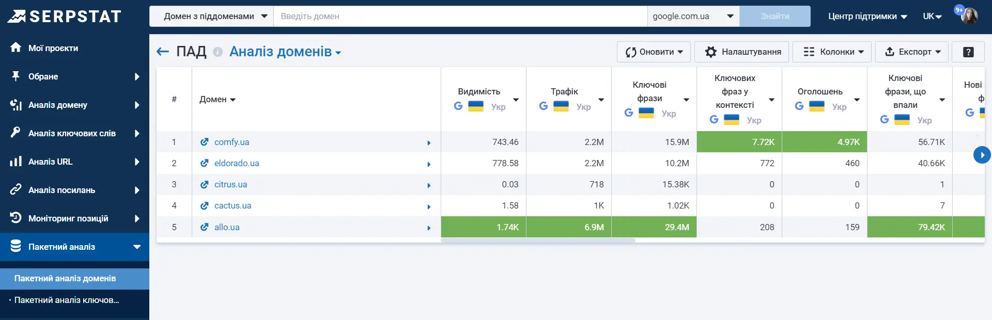
Task: Open external link icon for allo.ua
Action: tap(205, 227)
